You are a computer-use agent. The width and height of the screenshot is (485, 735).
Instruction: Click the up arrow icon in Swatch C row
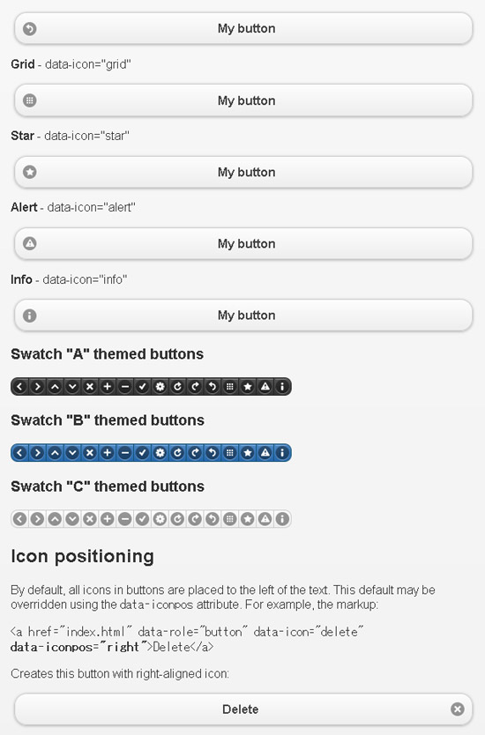pyautogui.click(x=55, y=519)
